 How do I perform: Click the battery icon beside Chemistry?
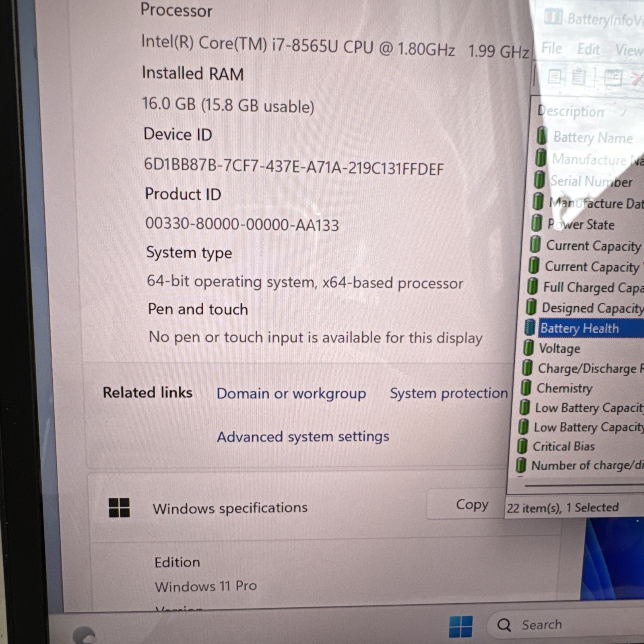click(x=526, y=387)
